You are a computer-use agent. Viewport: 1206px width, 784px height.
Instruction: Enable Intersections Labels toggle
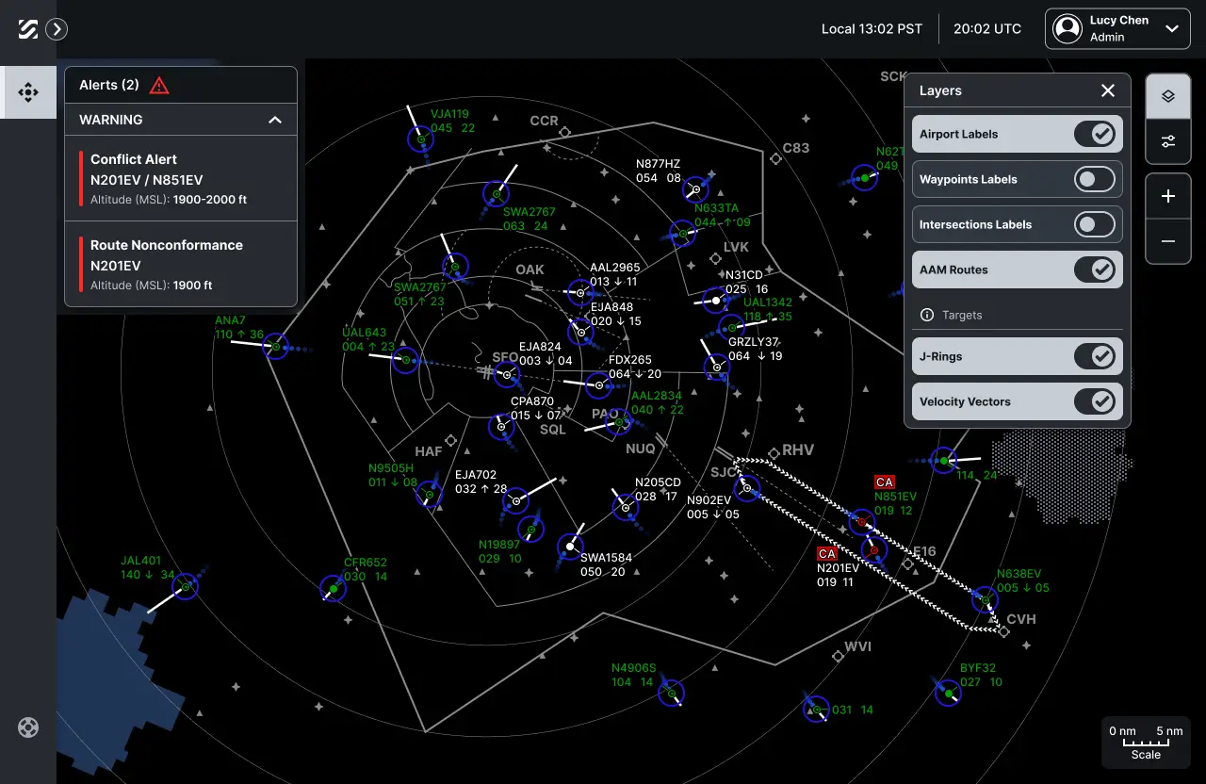(x=1095, y=224)
